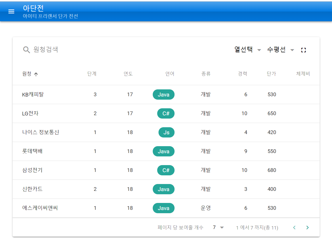Image resolution: width=332 pixels, height=250 pixels.
Task: Click 운영 type in 에스케이씨앤씨 row
Action: [206, 208]
